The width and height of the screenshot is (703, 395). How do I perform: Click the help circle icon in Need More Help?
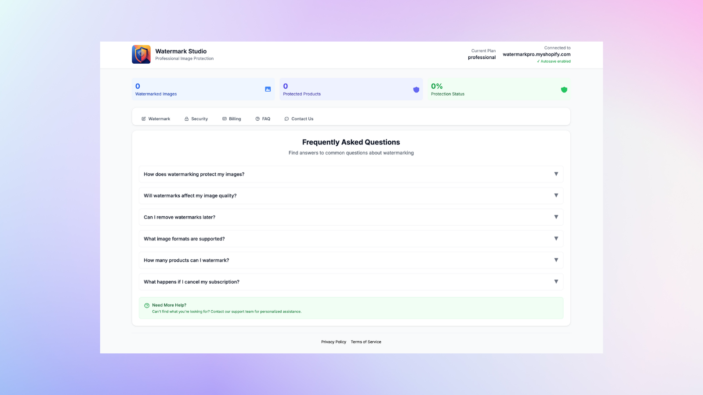point(147,305)
